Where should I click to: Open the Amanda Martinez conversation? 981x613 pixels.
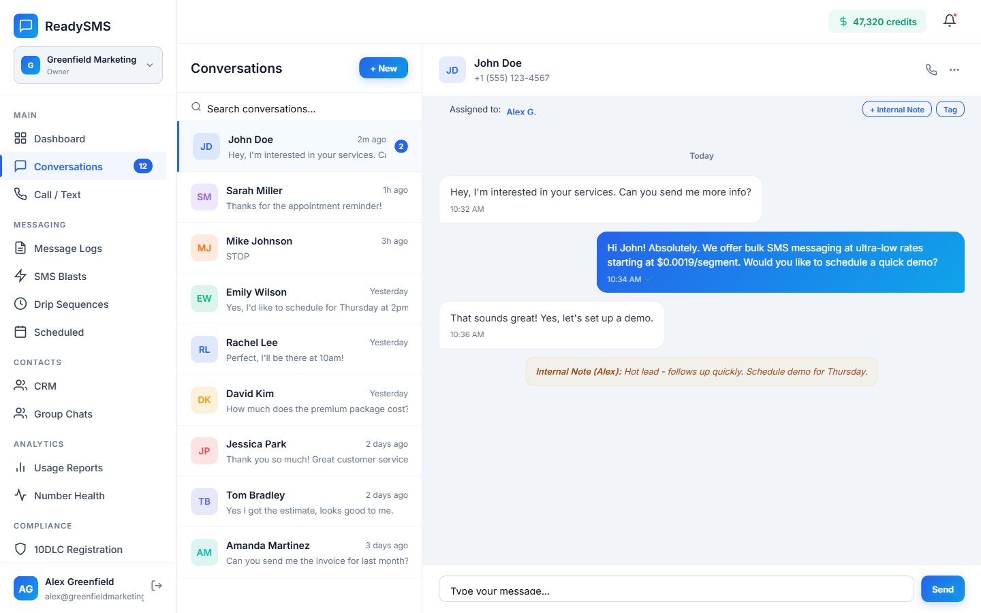click(x=300, y=552)
